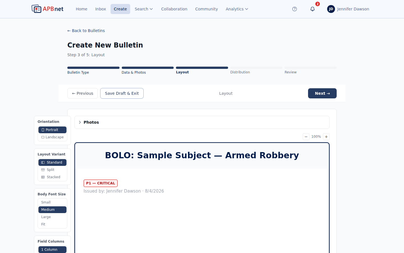The image size is (404, 253).
Task: Open the notifications bell icon
Action: tap(313, 9)
